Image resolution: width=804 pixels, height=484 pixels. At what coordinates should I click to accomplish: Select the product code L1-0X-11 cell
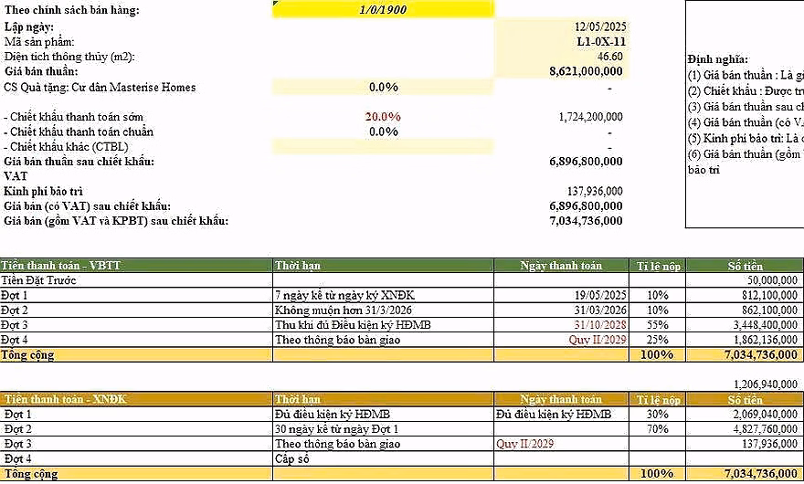(x=561, y=41)
